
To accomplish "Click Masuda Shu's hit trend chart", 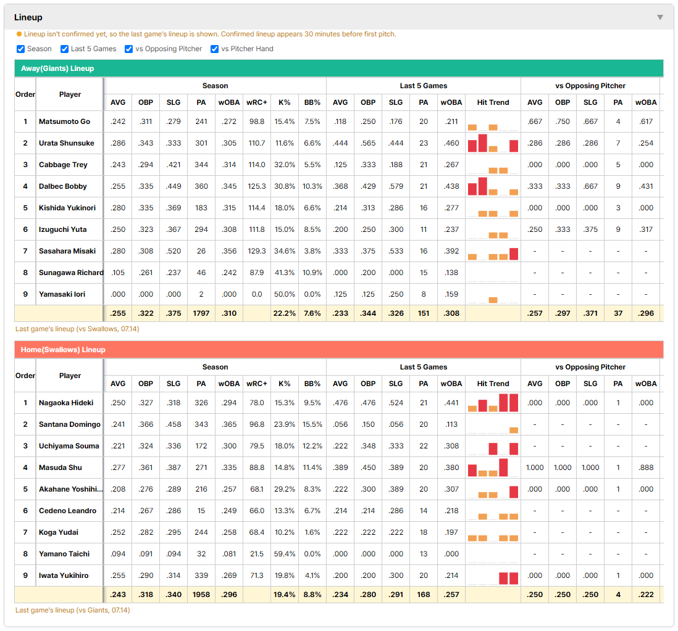I will pos(493,468).
